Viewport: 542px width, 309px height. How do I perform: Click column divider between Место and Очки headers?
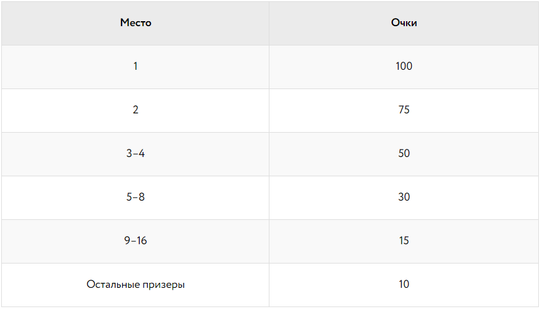pos(269,23)
